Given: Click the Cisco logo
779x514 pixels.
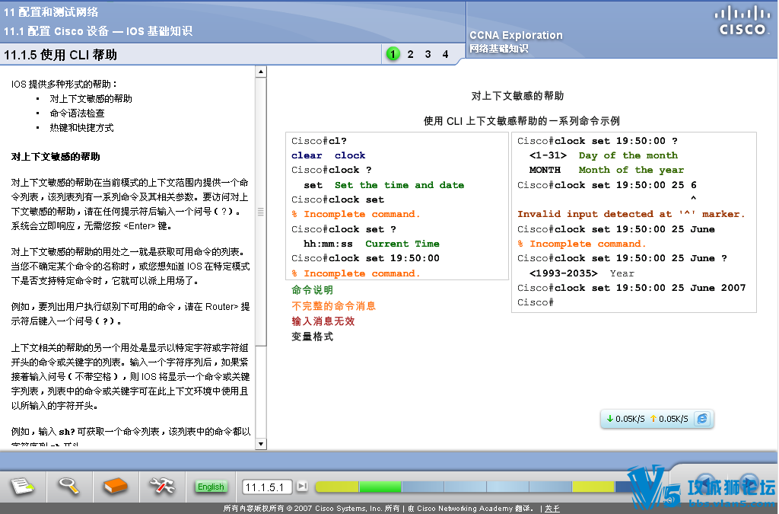Looking at the screenshot, I should pyautogui.click(x=742, y=21).
